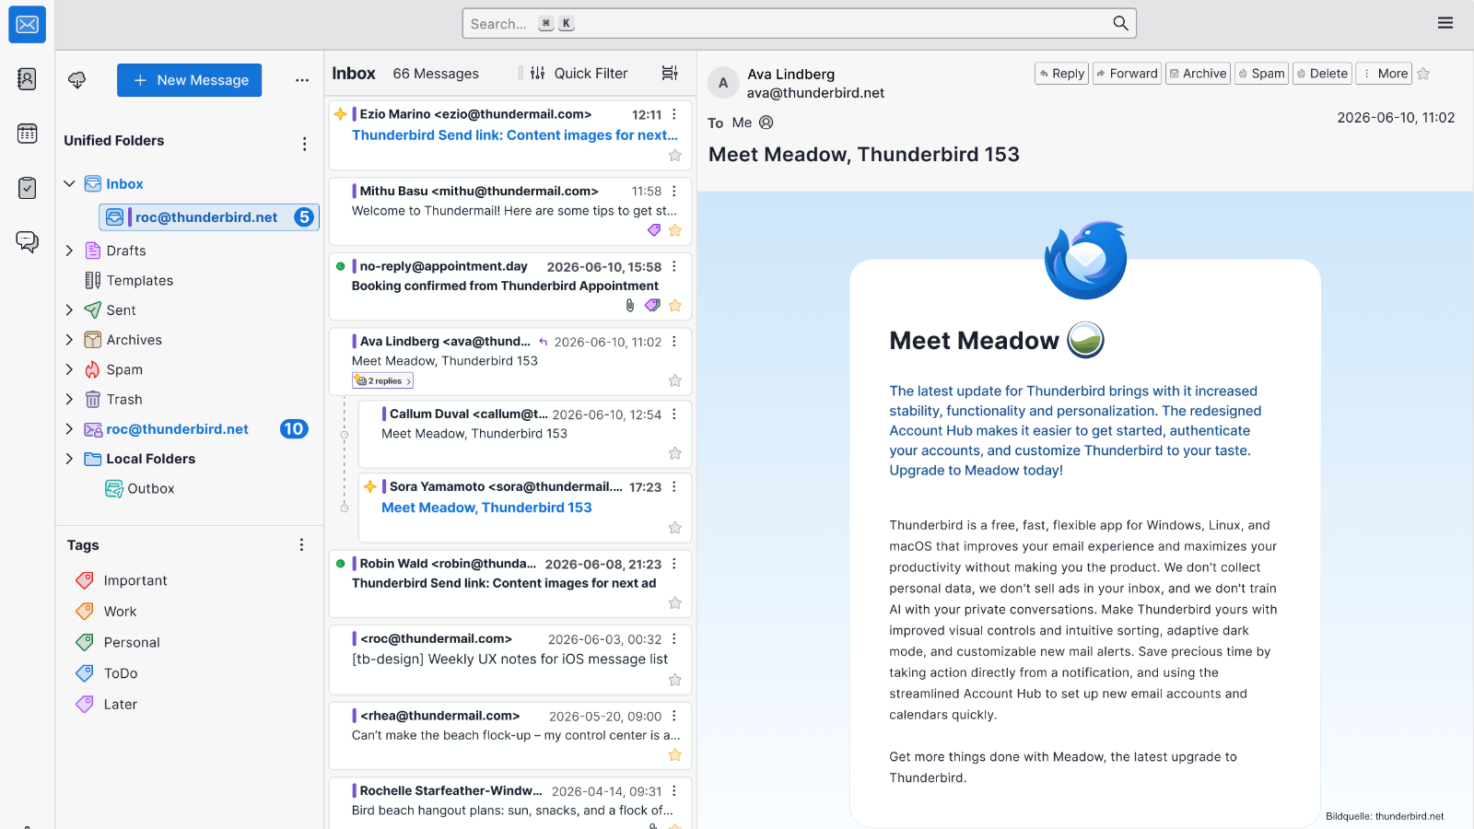1474x829 pixels.
Task: Collapse the unified Inbox folder
Action: tap(69, 183)
